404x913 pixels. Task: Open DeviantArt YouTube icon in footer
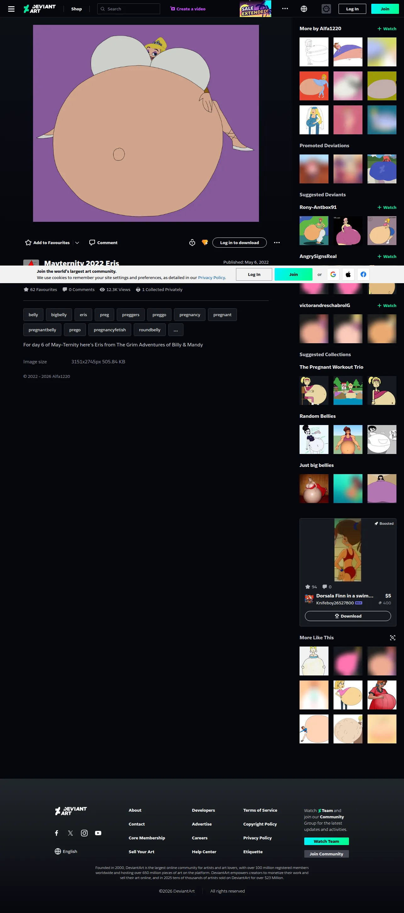tap(98, 833)
